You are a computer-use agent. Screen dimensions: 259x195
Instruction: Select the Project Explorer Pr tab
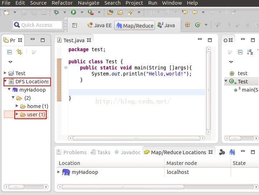pos(13,40)
